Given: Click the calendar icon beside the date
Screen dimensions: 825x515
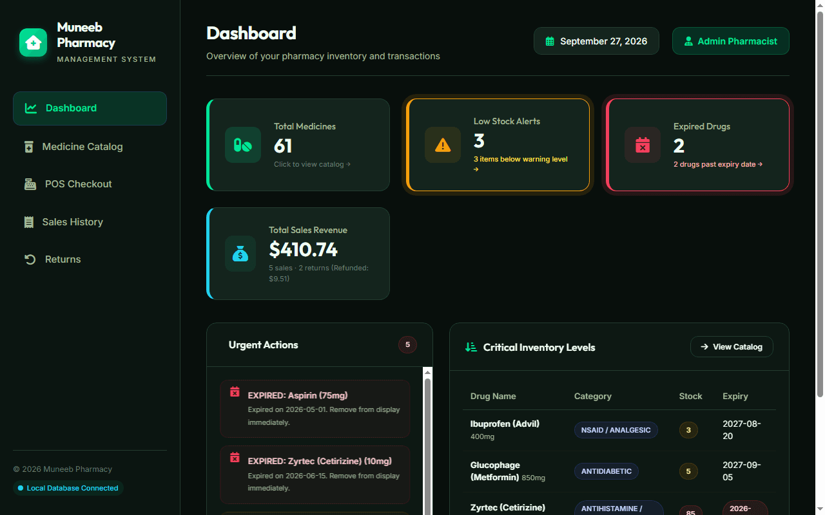Looking at the screenshot, I should point(550,41).
